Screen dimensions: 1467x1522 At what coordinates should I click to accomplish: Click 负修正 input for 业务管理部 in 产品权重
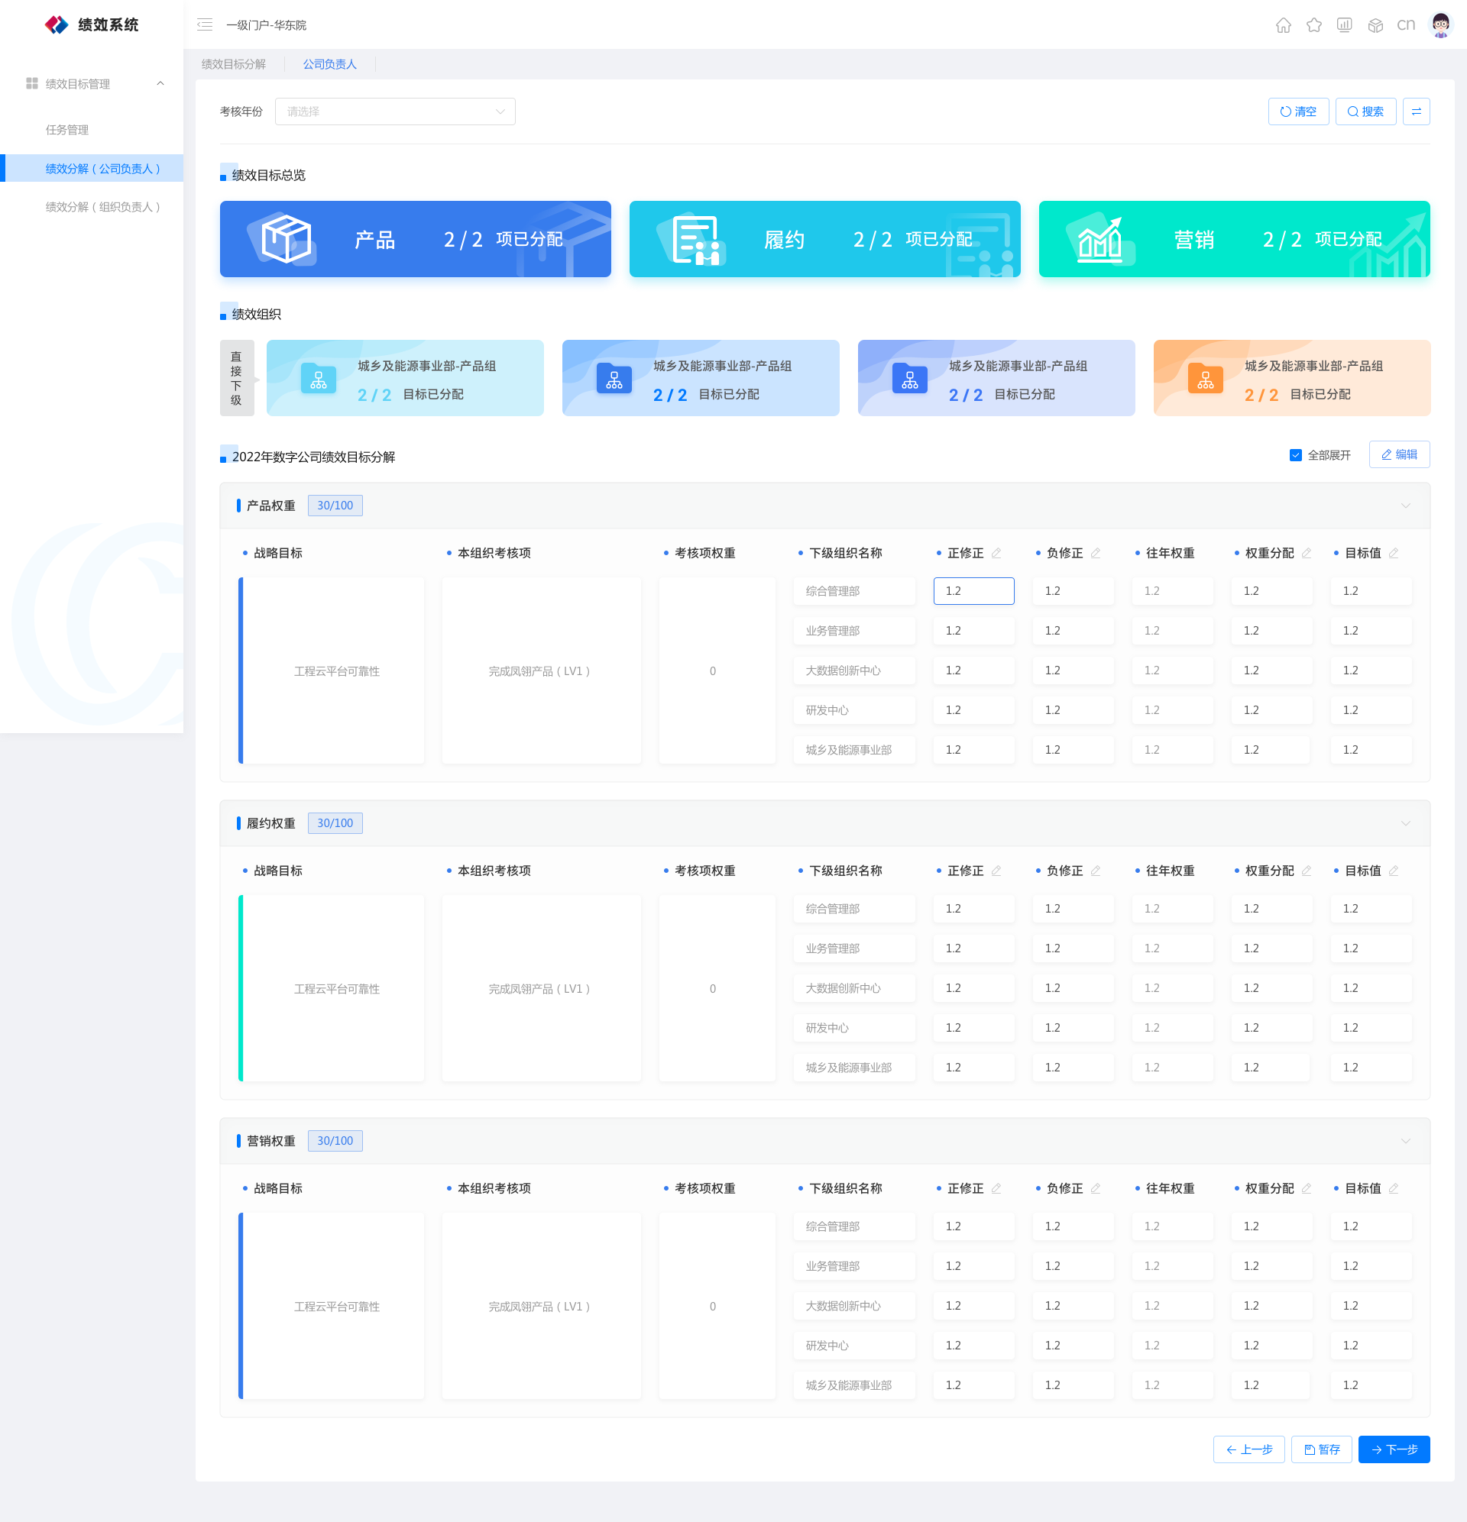click(1073, 631)
